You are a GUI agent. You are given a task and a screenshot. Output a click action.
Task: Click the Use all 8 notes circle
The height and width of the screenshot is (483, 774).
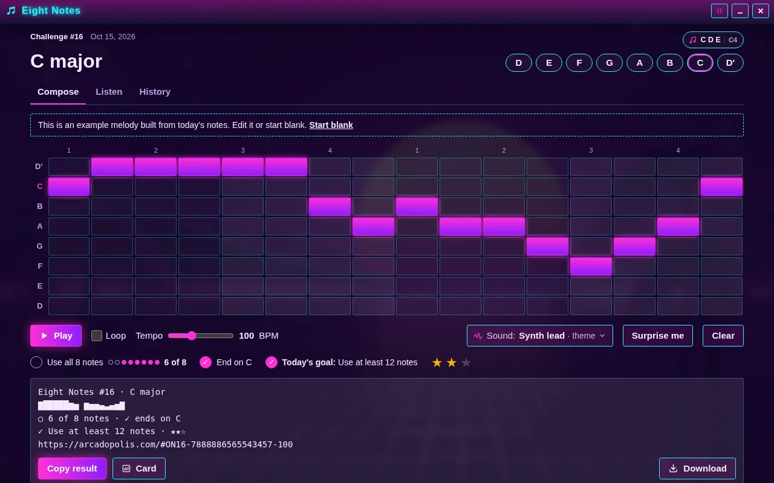(36, 362)
